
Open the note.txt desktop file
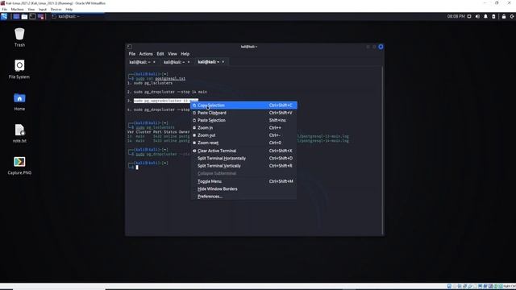click(19, 134)
